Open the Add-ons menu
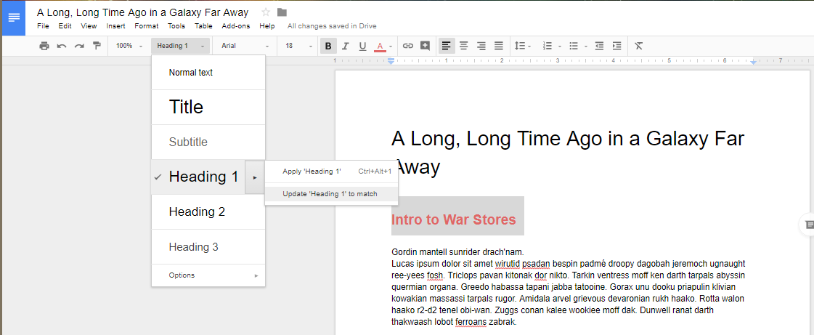 [x=235, y=26]
